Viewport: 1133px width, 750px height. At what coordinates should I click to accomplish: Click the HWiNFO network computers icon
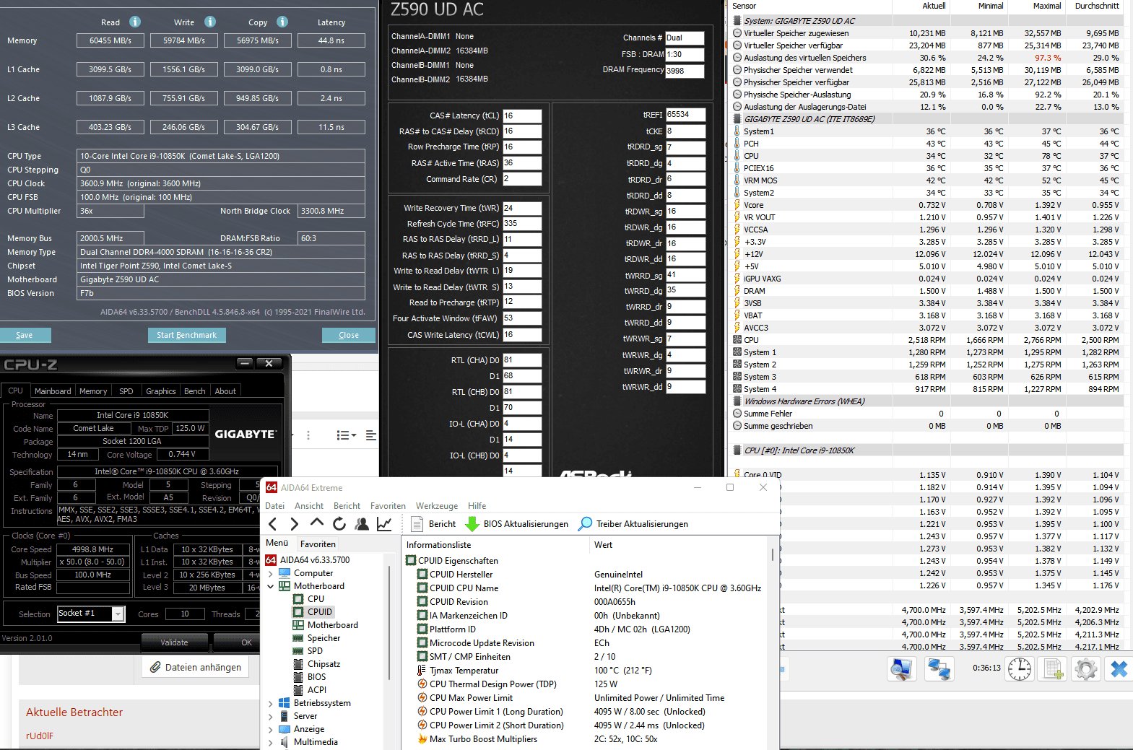point(939,669)
